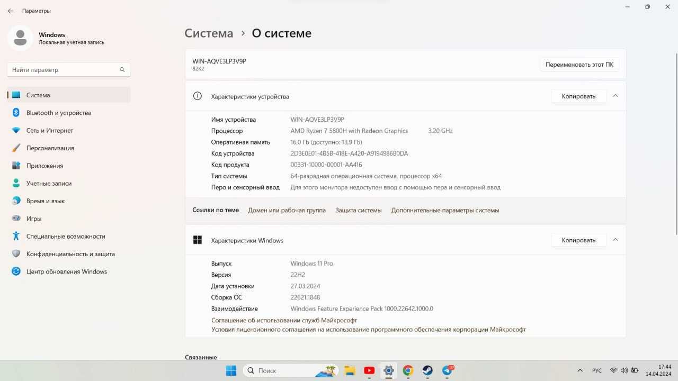Click the 22H2 version value

coord(298,275)
